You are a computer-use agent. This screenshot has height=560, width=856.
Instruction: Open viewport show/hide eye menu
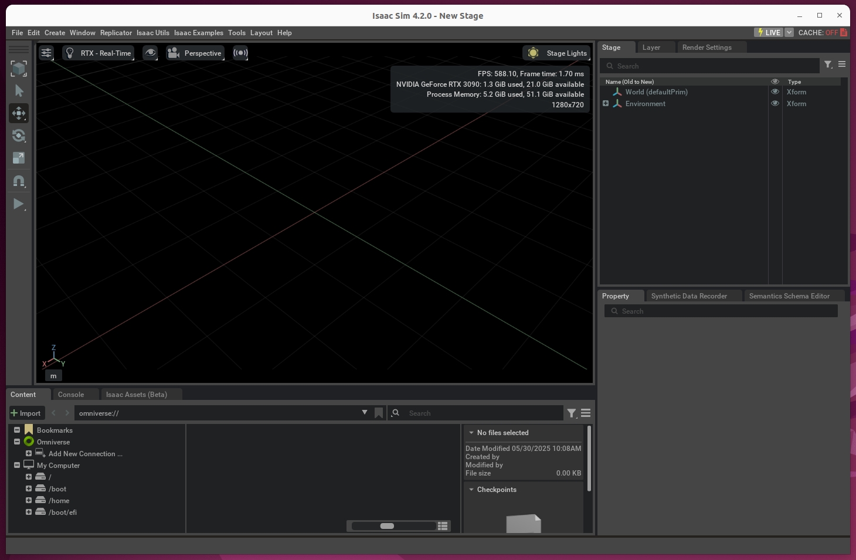tap(150, 53)
